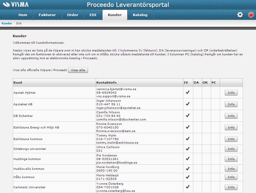Click email pia.nordeman@huddinge.se
The width and height of the screenshot is (256, 193).
coord(117,162)
